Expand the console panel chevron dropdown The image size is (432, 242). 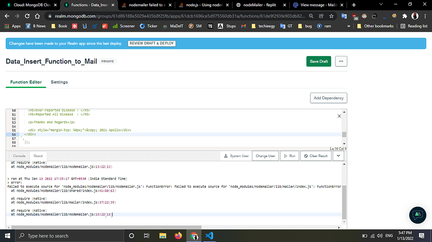[338, 156]
